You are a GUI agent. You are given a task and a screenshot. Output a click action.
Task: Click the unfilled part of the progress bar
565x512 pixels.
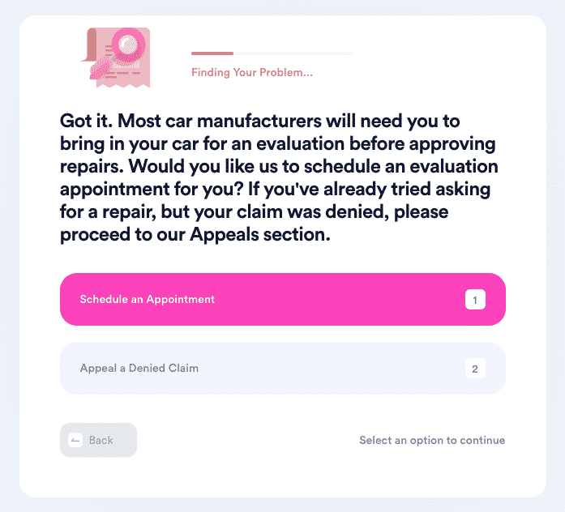point(293,53)
